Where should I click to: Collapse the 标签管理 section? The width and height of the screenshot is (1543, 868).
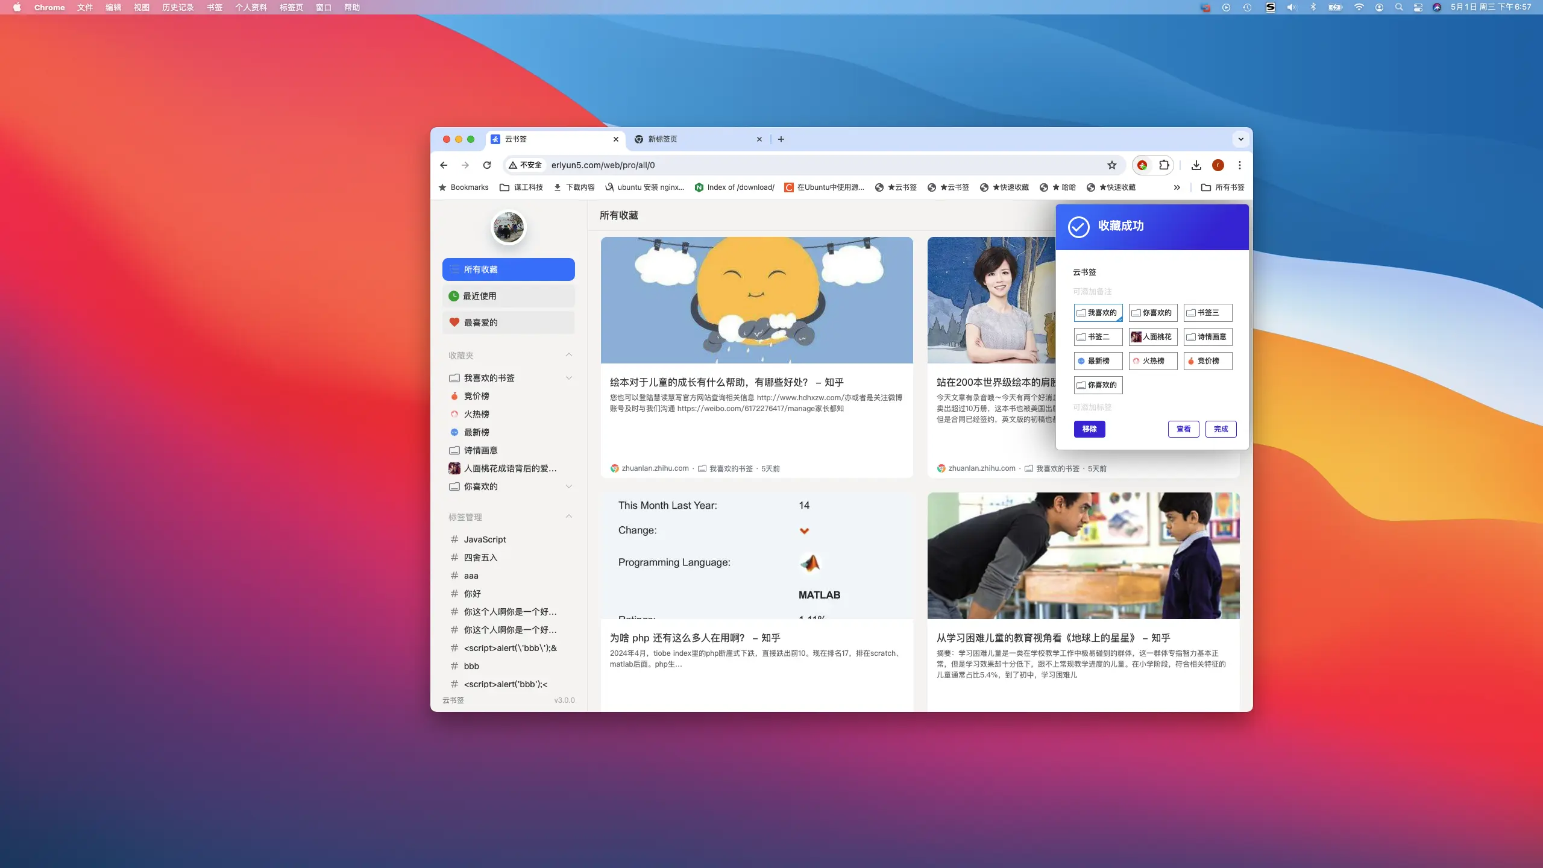[x=569, y=517]
